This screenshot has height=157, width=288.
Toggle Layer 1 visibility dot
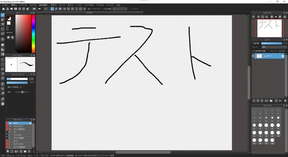click(x=253, y=56)
